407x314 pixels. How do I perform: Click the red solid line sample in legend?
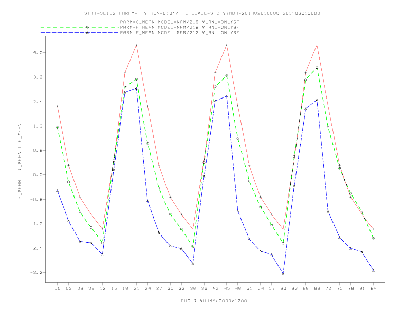[80, 22]
